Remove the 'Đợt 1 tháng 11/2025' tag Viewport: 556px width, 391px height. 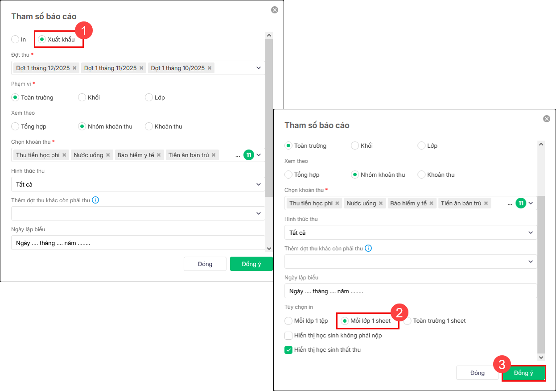coord(141,68)
